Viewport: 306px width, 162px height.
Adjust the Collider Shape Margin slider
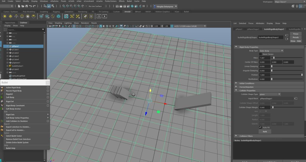coord(273,107)
